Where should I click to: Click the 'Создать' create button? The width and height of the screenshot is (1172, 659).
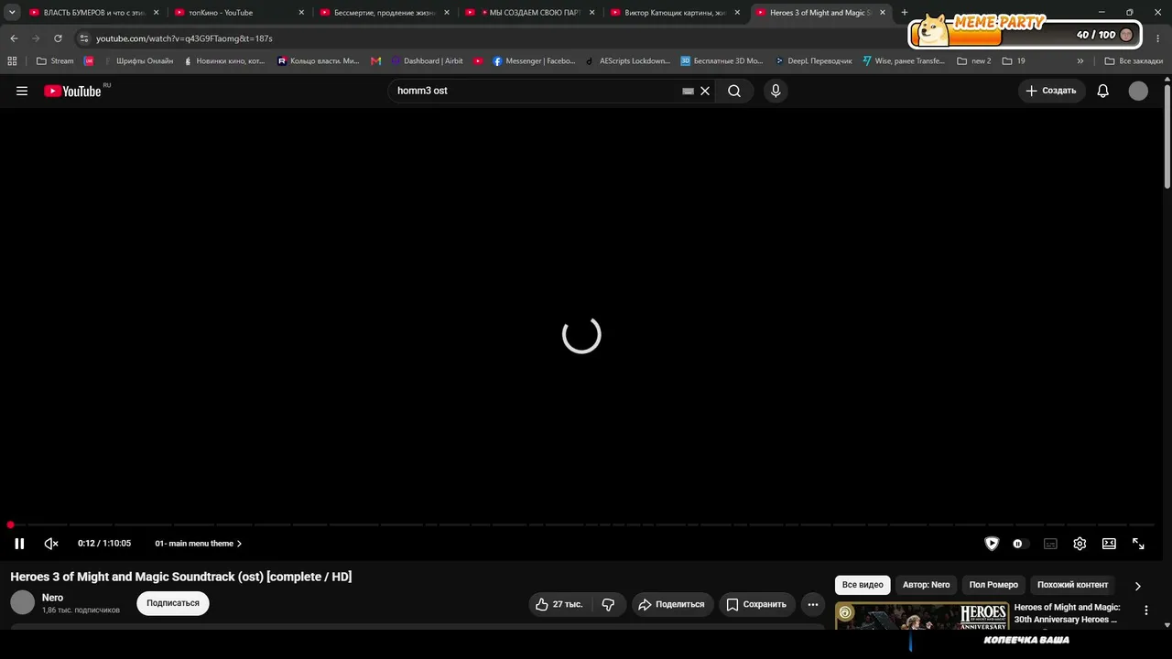click(x=1051, y=91)
